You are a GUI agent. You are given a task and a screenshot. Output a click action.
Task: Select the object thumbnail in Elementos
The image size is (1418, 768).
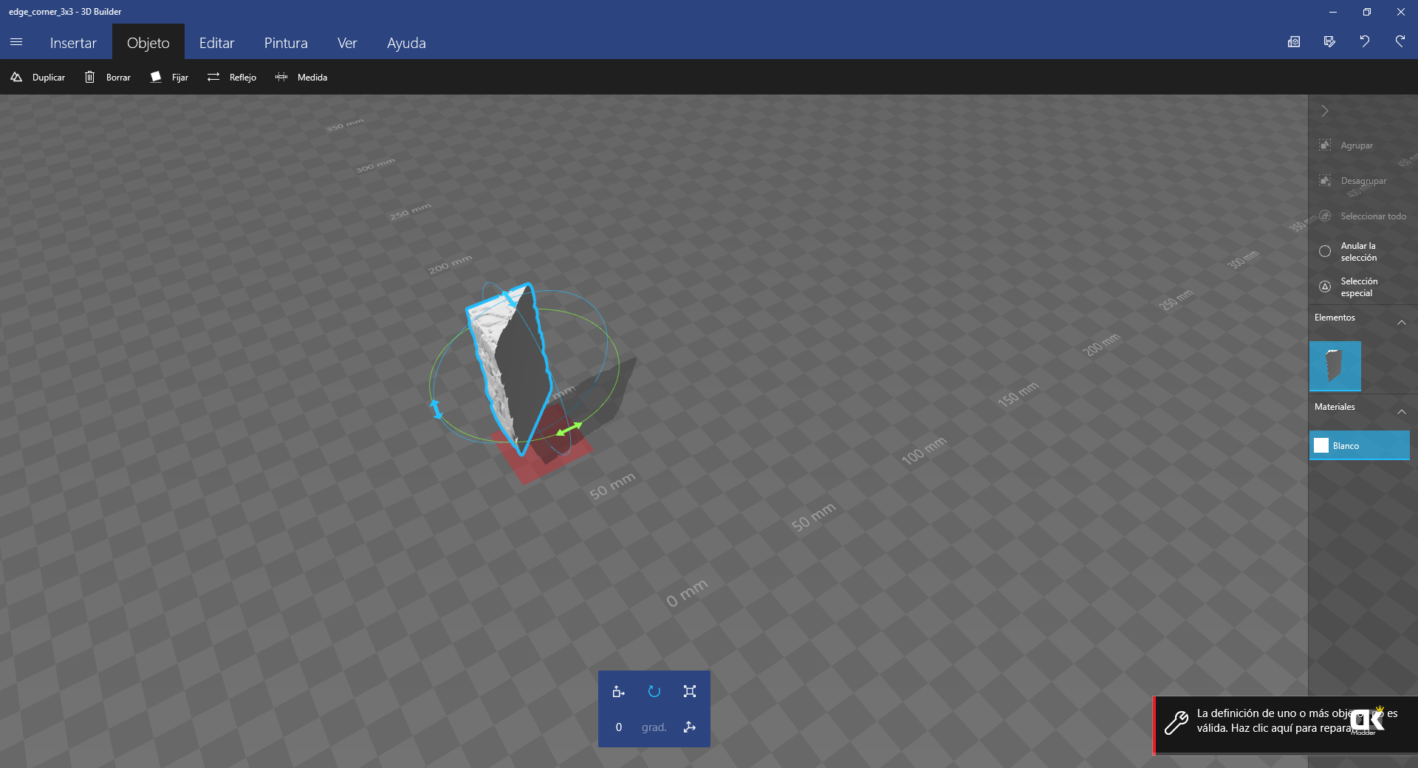tap(1335, 366)
